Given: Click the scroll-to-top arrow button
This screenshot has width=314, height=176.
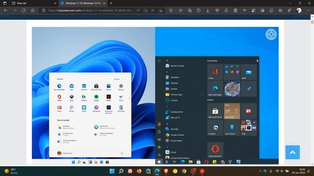Looking at the screenshot, I should click(292, 152).
